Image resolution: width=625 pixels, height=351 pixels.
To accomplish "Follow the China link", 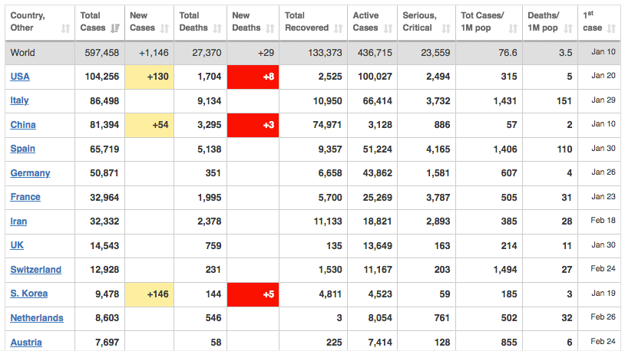I will tap(23, 125).
